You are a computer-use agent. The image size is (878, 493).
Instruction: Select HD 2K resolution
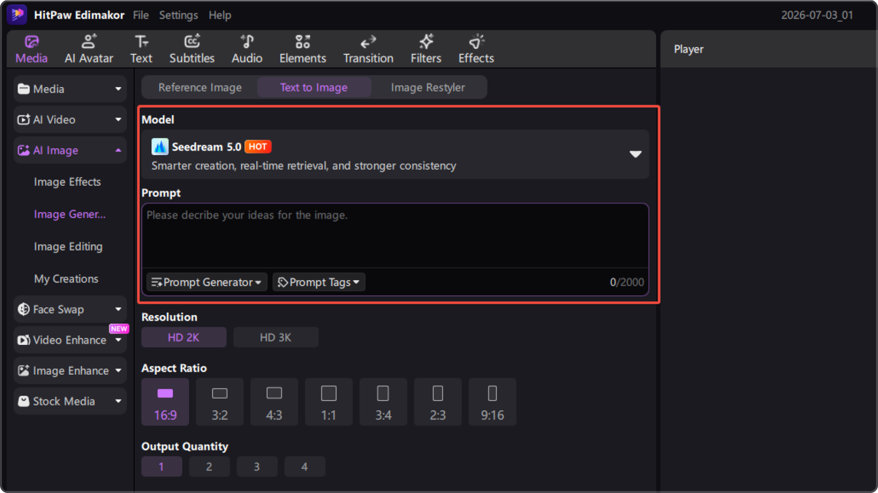pyautogui.click(x=184, y=337)
